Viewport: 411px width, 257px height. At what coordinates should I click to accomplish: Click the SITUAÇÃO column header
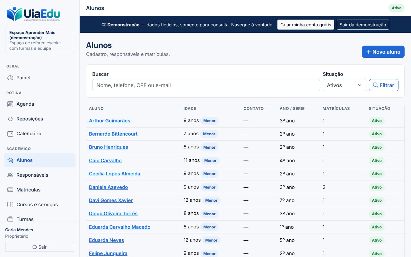(x=380, y=109)
